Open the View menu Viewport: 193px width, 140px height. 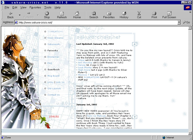tap(23, 8)
